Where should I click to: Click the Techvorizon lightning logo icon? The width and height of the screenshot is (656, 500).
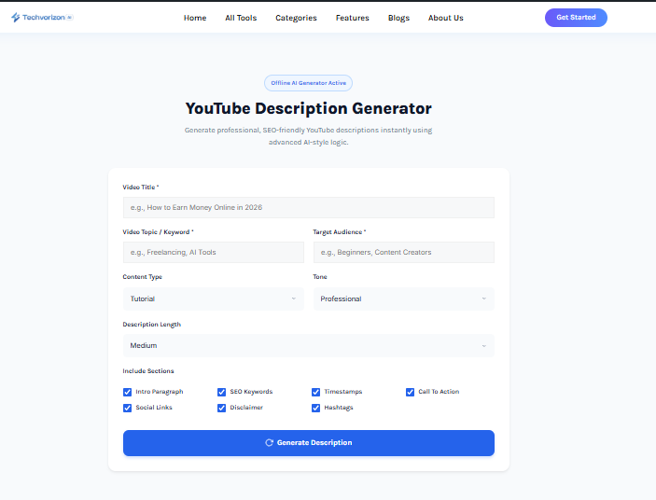click(x=16, y=17)
